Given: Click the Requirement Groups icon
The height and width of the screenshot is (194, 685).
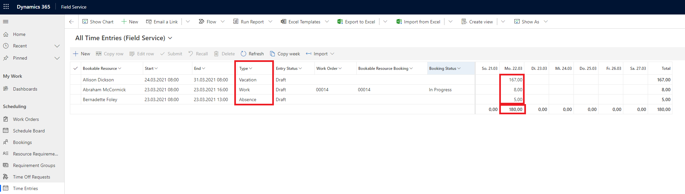Looking at the screenshot, I should (6, 165).
